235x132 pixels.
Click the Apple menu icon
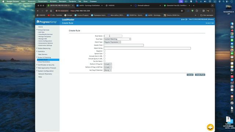(3, 1)
